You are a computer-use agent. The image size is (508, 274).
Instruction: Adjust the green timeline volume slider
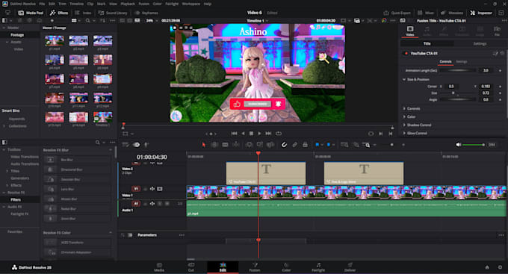pyautogui.click(x=474, y=145)
